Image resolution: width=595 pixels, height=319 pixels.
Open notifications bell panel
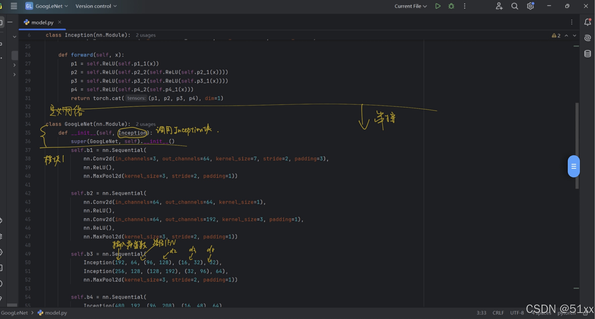(x=588, y=22)
